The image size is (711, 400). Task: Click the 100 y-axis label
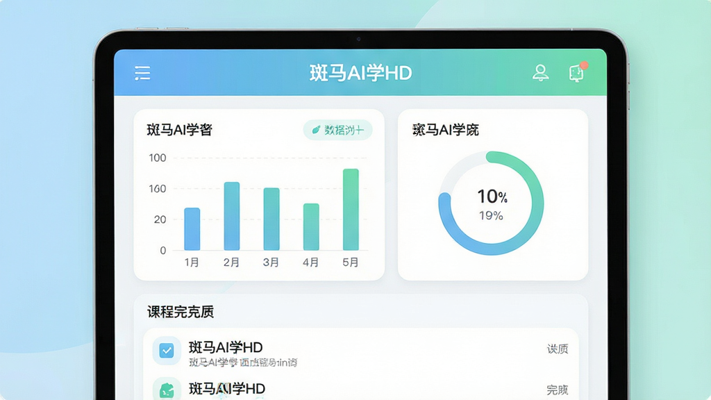pos(158,158)
